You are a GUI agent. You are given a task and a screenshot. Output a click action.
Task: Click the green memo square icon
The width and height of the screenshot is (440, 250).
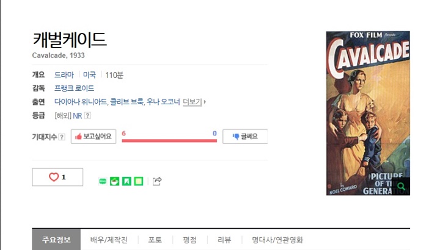click(139, 182)
